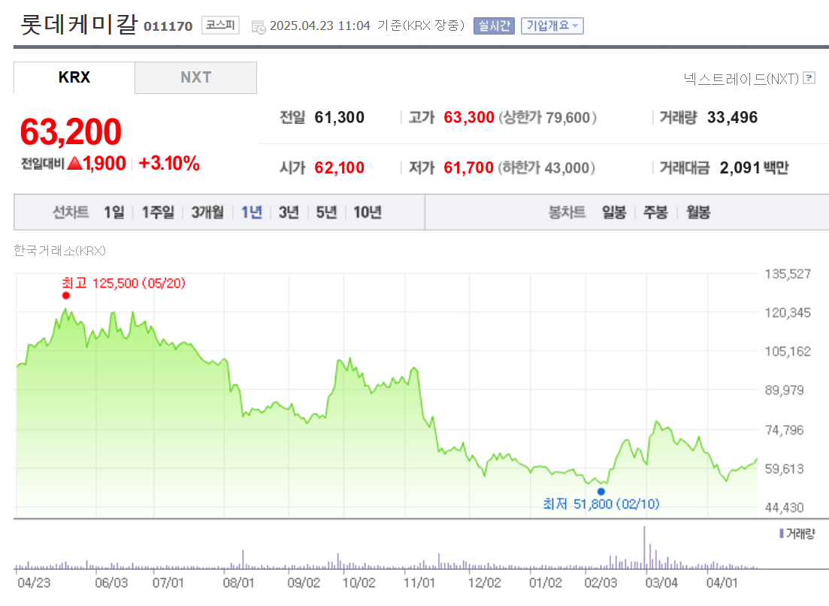The width and height of the screenshot is (829, 606).
Task: View the 주봉 weekly candle chart
Action: pos(655,213)
